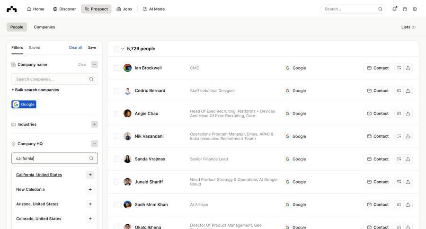This screenshot has width=426, height=229.
Task: Collapse the Company HQ filter section
Action: click(94, 144)
